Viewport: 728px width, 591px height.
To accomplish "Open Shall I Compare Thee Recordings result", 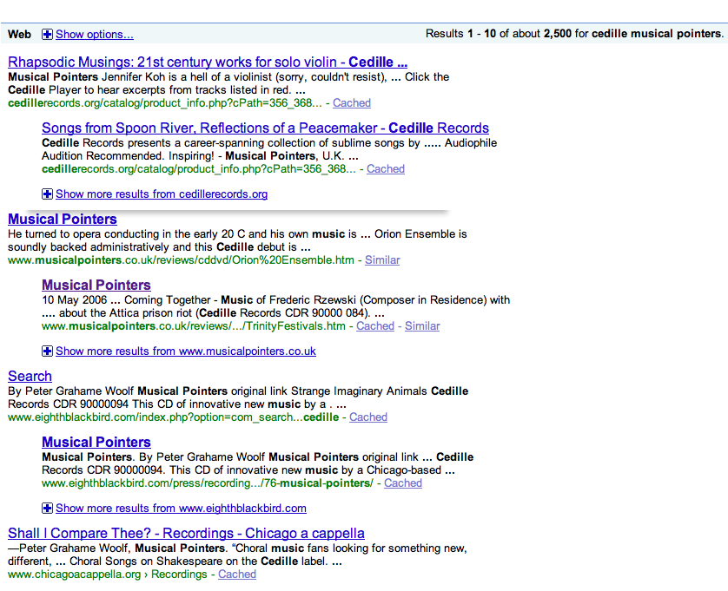I will 186,534.
